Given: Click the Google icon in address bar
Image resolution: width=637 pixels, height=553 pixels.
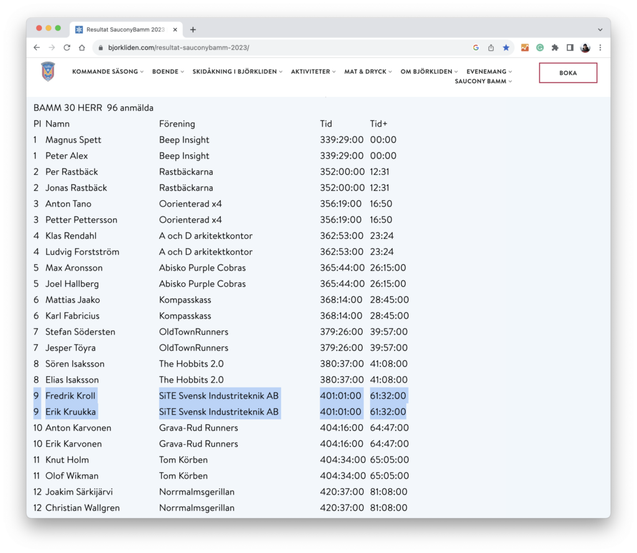Looking at the screenshot, I should coord(476,47).
